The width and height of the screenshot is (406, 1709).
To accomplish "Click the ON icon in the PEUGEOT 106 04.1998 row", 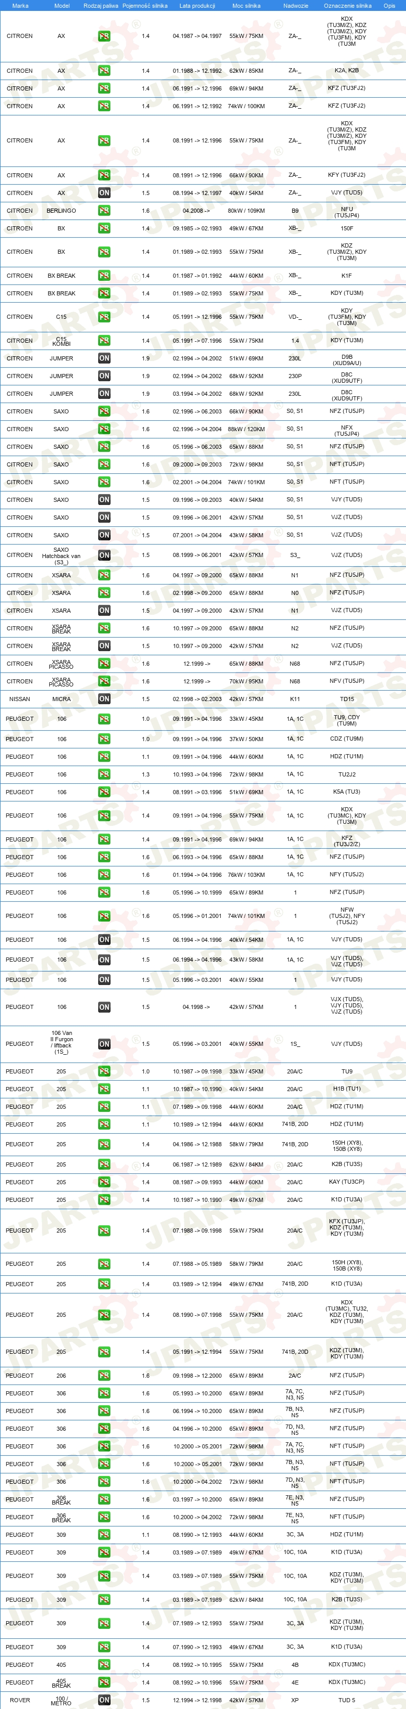I will 104,1007.
